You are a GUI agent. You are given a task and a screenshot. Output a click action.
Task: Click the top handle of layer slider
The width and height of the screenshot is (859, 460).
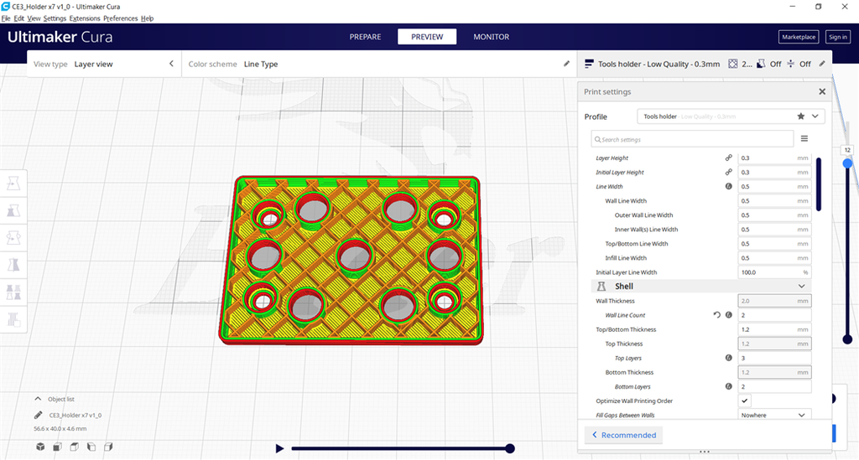click(847, 163)
